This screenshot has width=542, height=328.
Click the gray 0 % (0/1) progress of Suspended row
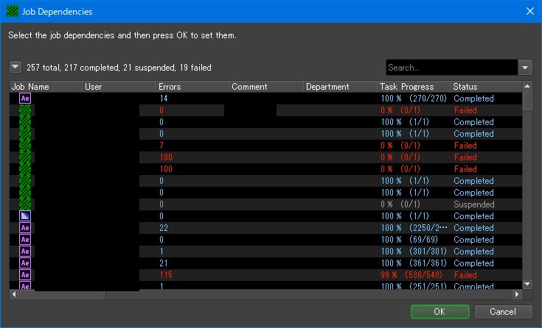point(400,204)
